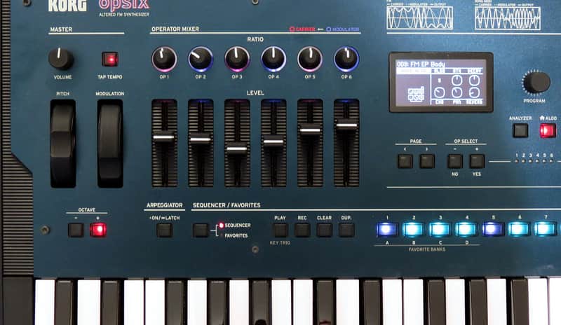This screenshot has width=561, height=325.
Task: Click the OP 3 level fader
Action: point(237,148)
